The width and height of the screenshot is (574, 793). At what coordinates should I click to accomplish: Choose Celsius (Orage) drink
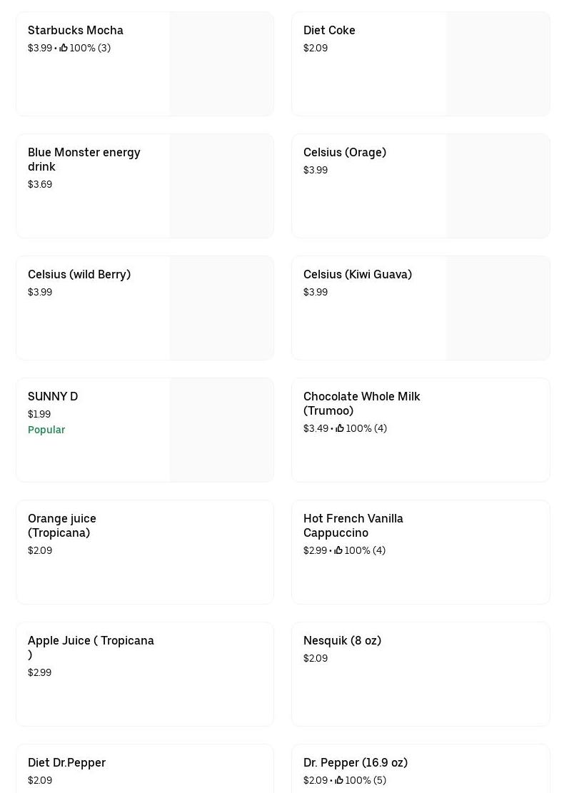[421, 186]
